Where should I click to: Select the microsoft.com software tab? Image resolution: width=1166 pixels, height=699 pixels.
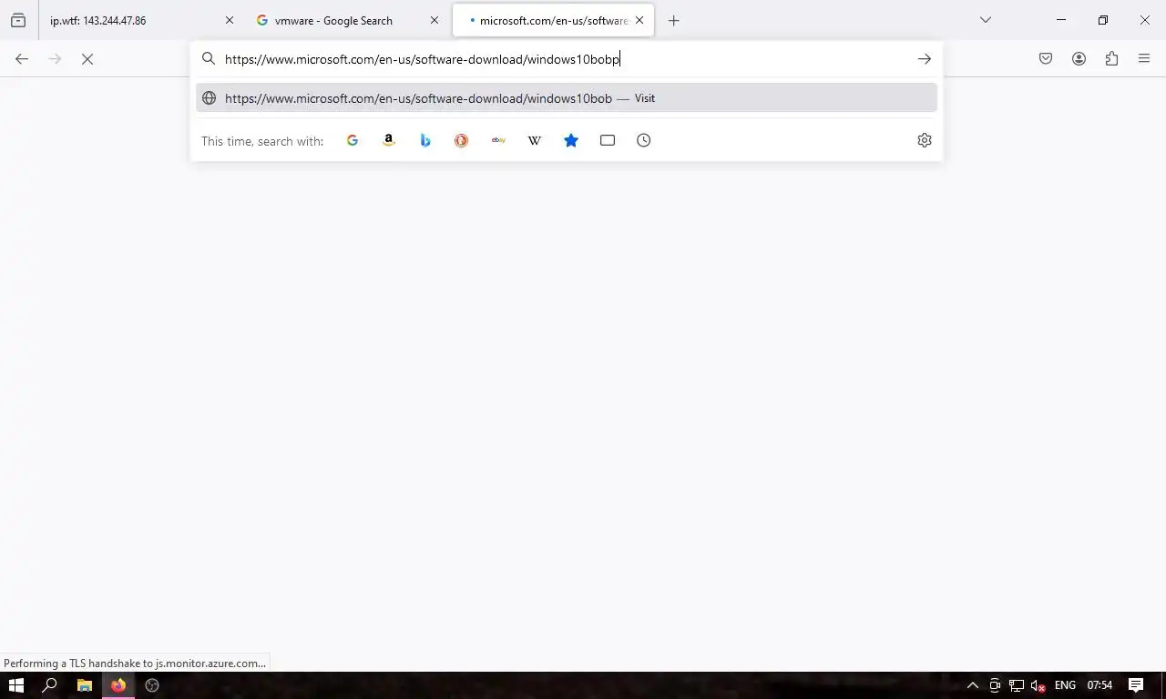click(x=553, y=20)
